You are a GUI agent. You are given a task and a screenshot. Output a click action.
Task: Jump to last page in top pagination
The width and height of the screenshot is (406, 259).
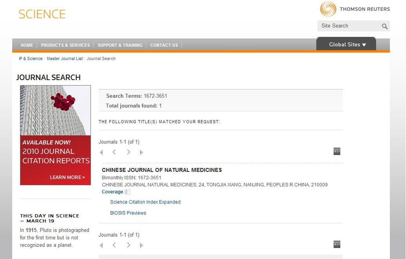tap(141, 152)
